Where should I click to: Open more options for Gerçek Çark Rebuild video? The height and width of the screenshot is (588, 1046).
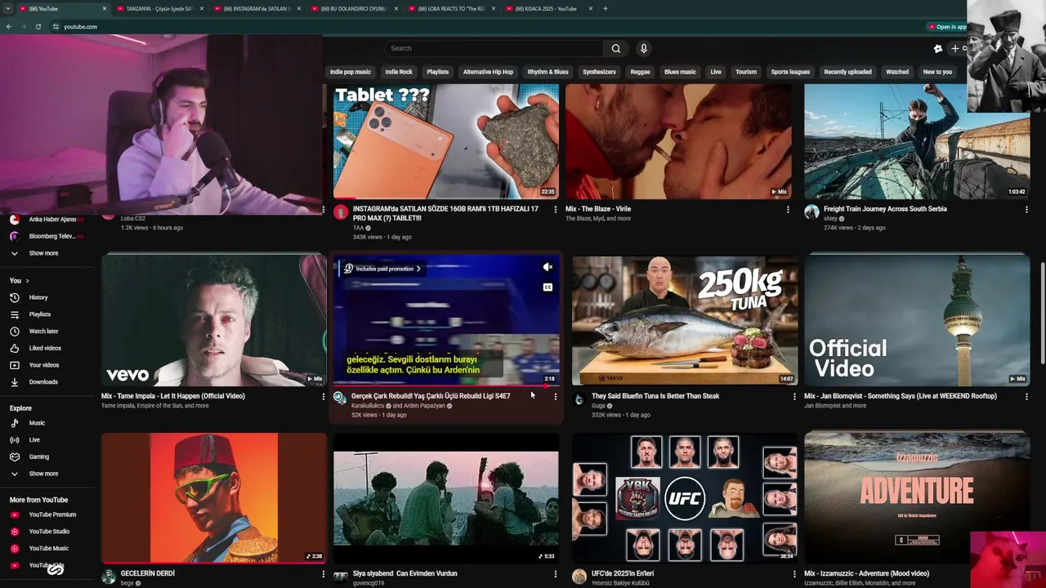click(555, 397)
